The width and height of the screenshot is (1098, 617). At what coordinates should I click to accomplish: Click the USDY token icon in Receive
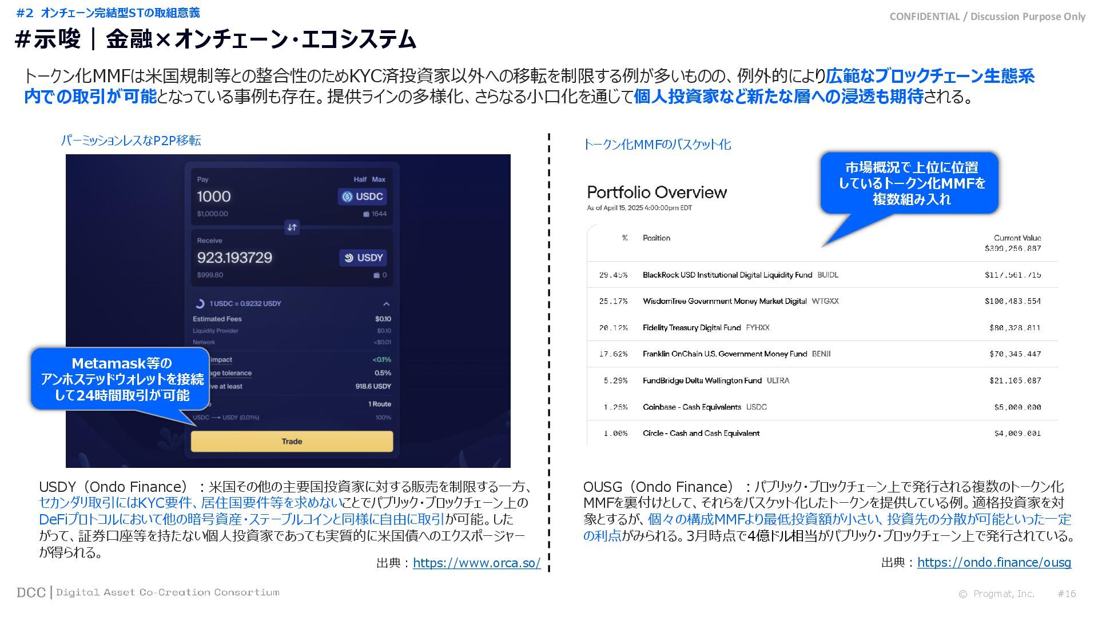coord(348,258)
